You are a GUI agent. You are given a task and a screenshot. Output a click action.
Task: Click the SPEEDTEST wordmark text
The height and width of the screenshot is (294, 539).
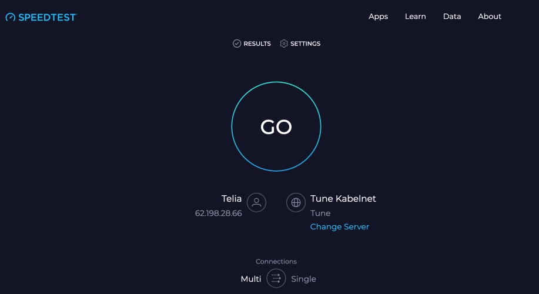[47, 17]
